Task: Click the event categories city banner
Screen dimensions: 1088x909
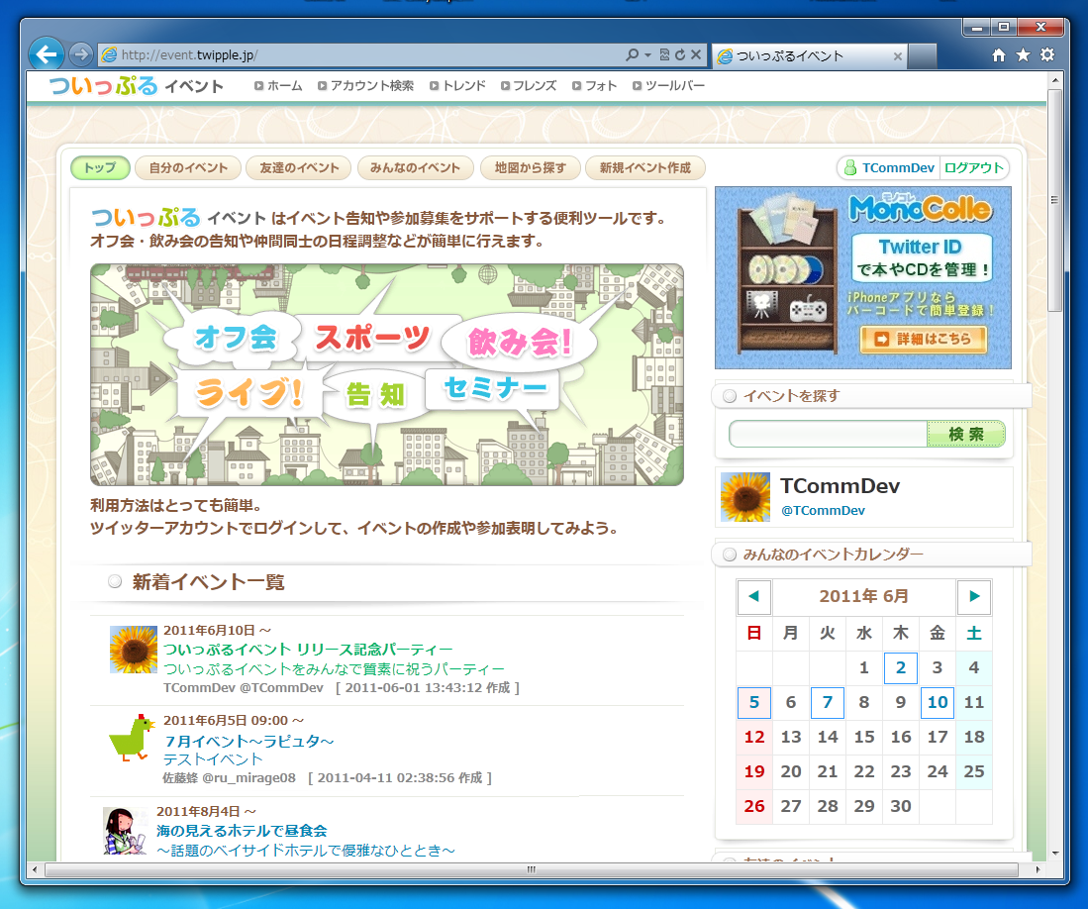Action: (387, 374)
